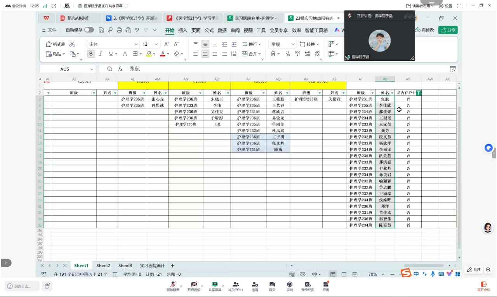The width and height of the screenshot is (497, 297).
Task: Click the percent style icon
Action: tap(288, 54)
